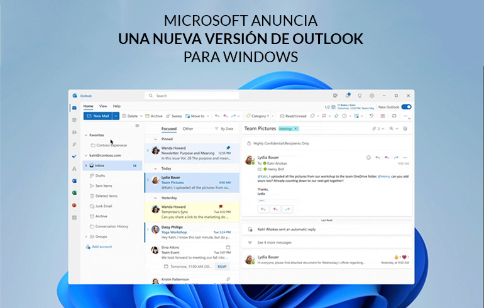Click the lightbulb tips icon in title bar
The width and height of the screenshot is (484, 308).
click(360, 96)
